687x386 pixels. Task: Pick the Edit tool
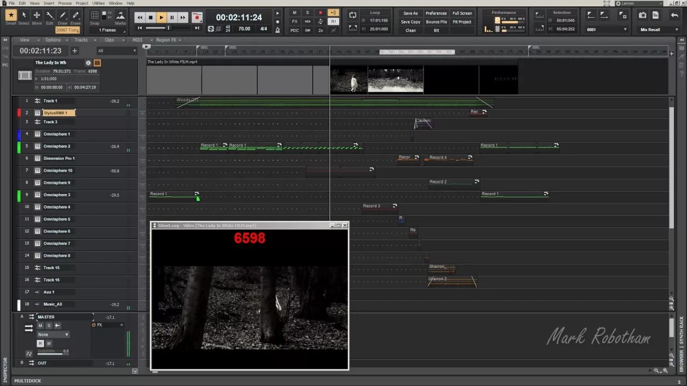[49, 15]
